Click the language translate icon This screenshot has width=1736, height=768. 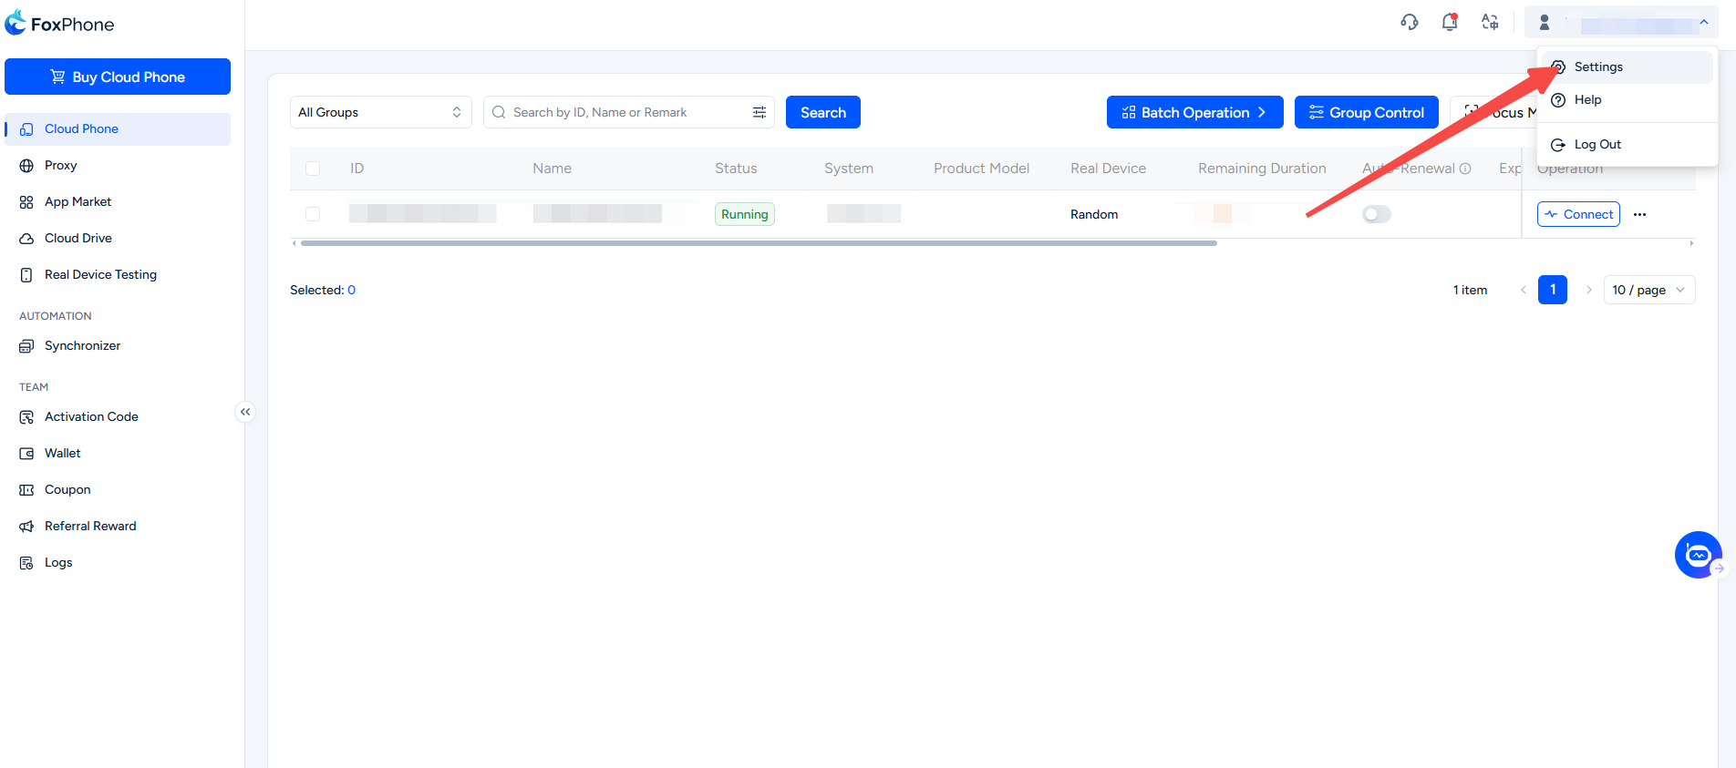[1490, 22]
